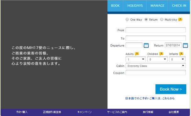
Task: Open the Return date calendar icon
Action: tap(185, 45)
